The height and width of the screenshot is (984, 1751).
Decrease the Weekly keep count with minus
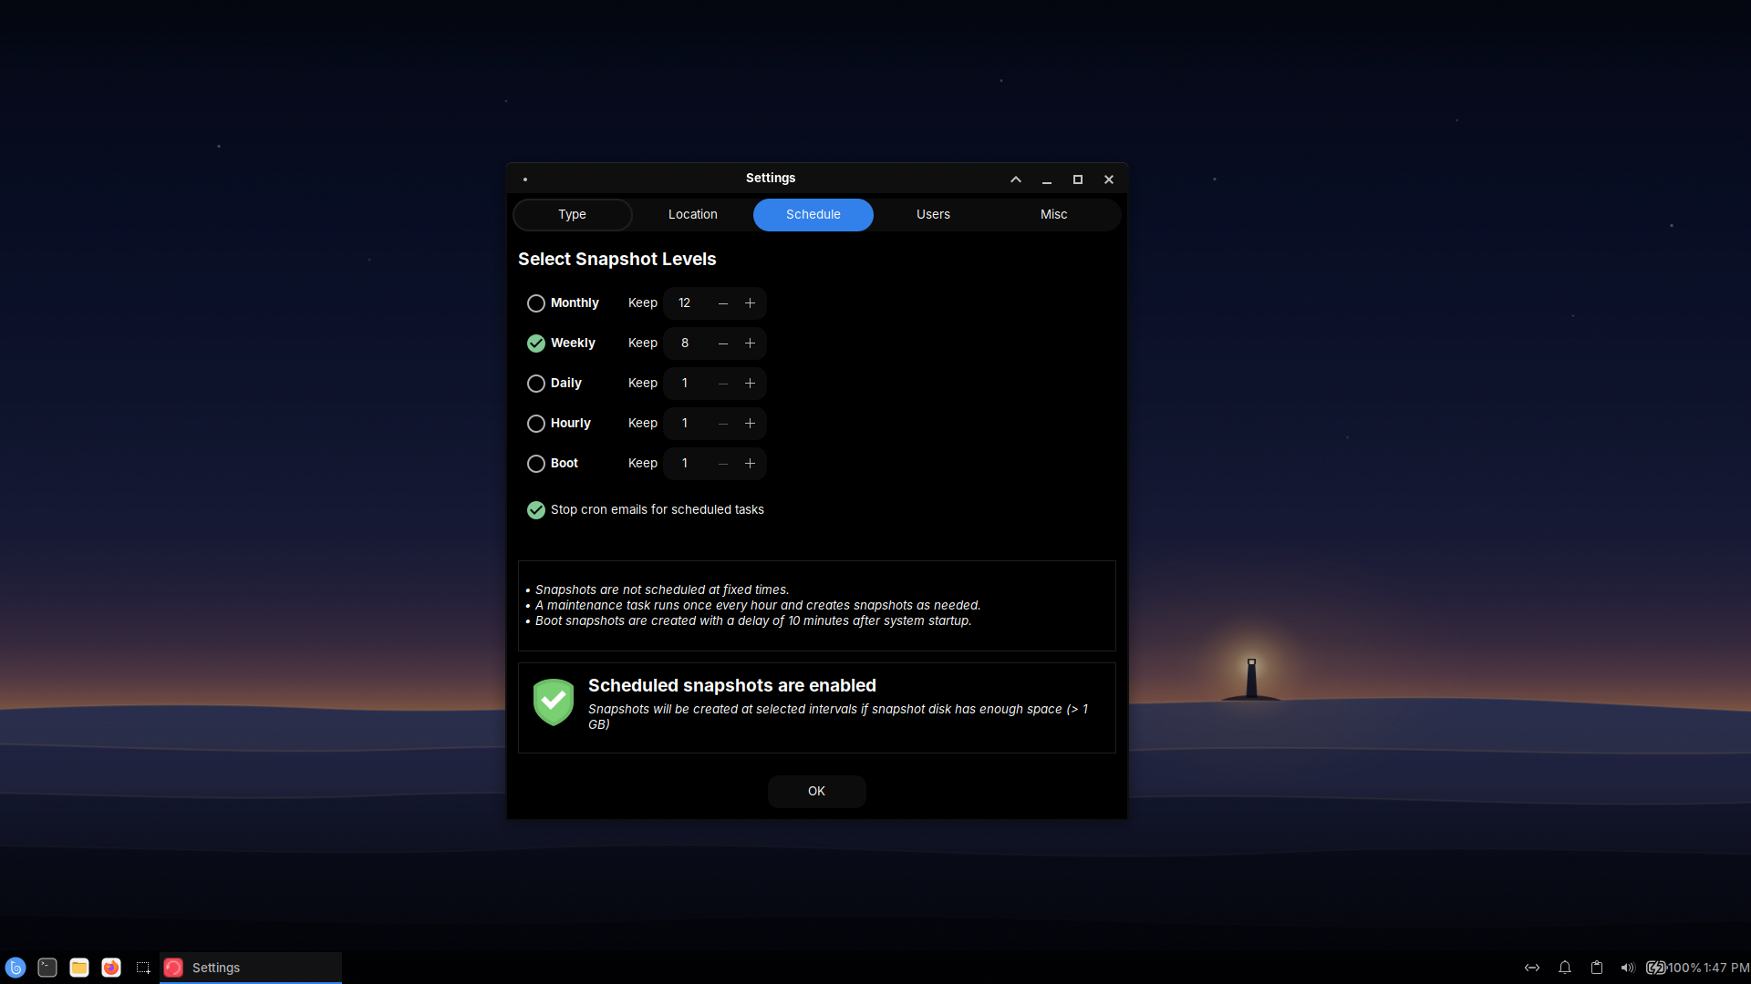723,343
